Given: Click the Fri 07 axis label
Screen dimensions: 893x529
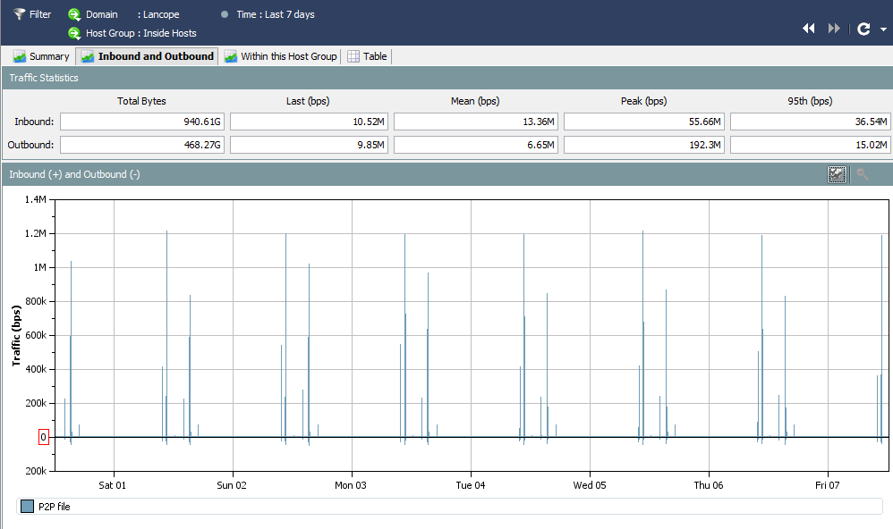Looking at the screenshot, I should click(827, 485).
